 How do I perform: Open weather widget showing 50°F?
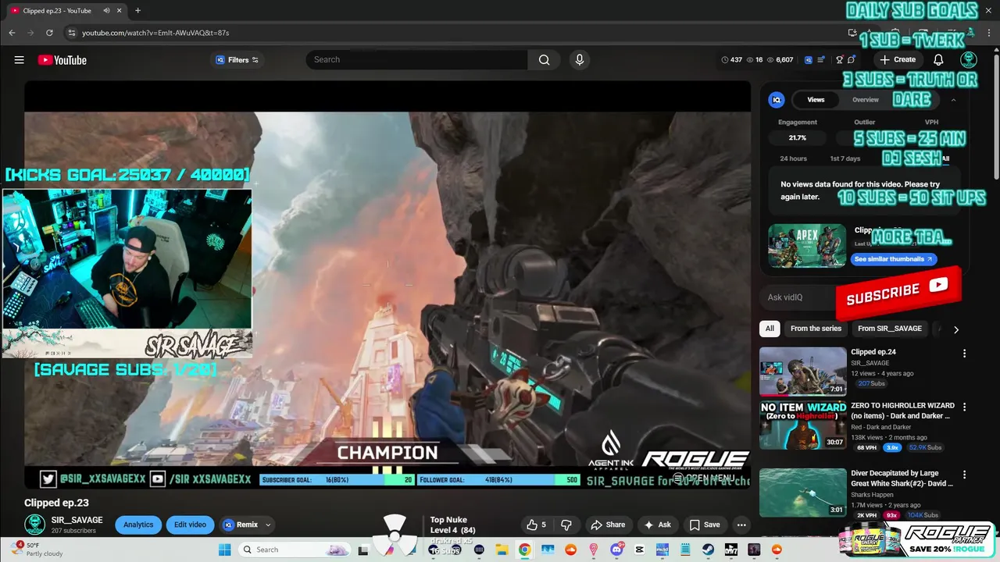tap(37, 550)
